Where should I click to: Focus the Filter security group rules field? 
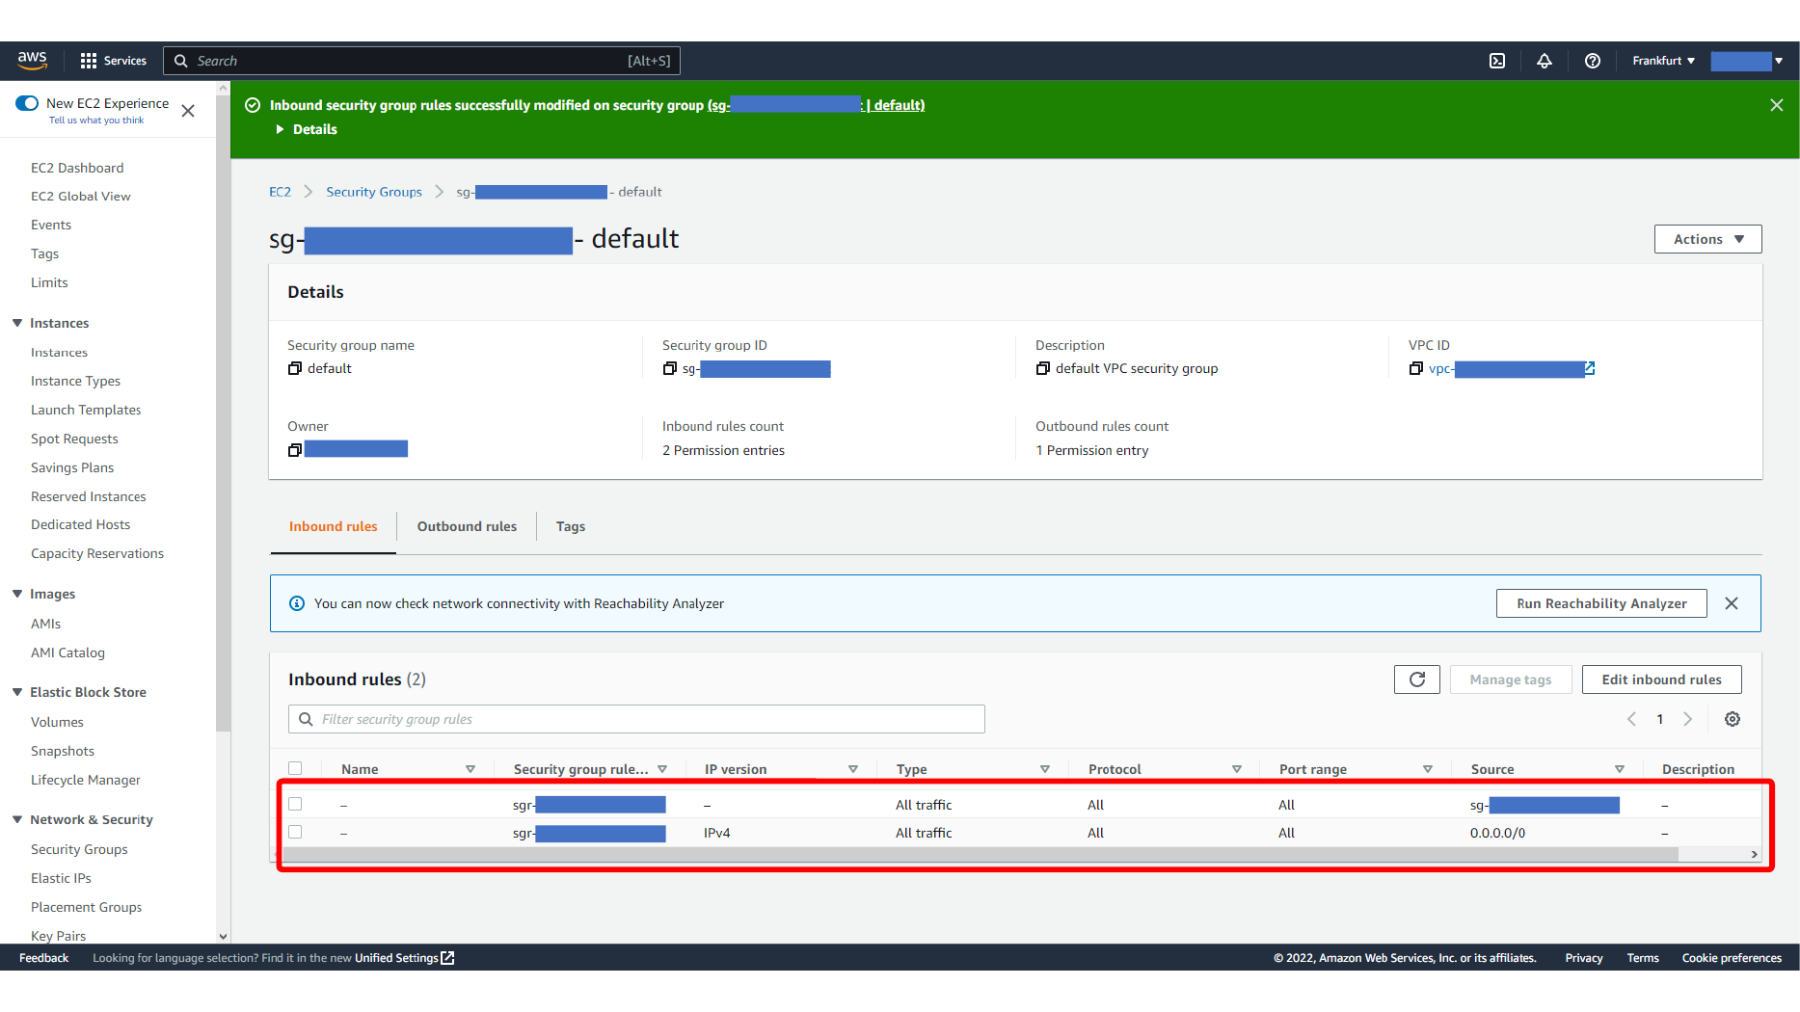pyautogui.click(x=636, y=719)
